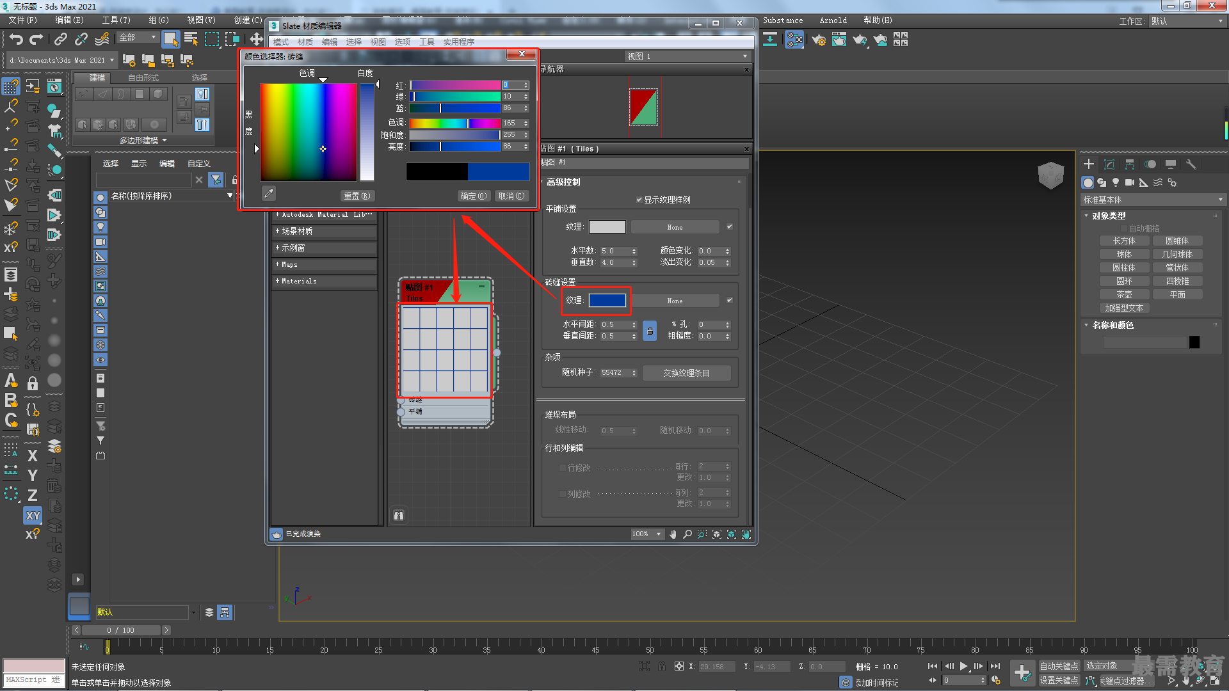The width and height of the screenshot is (1229, 691).
Task: Click the 交换纹理条目 button
Action: tap(686, 373)
